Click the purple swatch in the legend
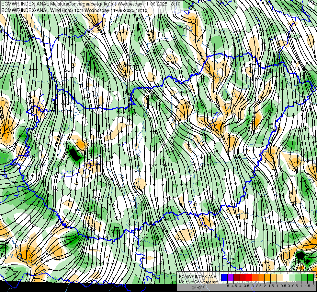 point(231,277)
